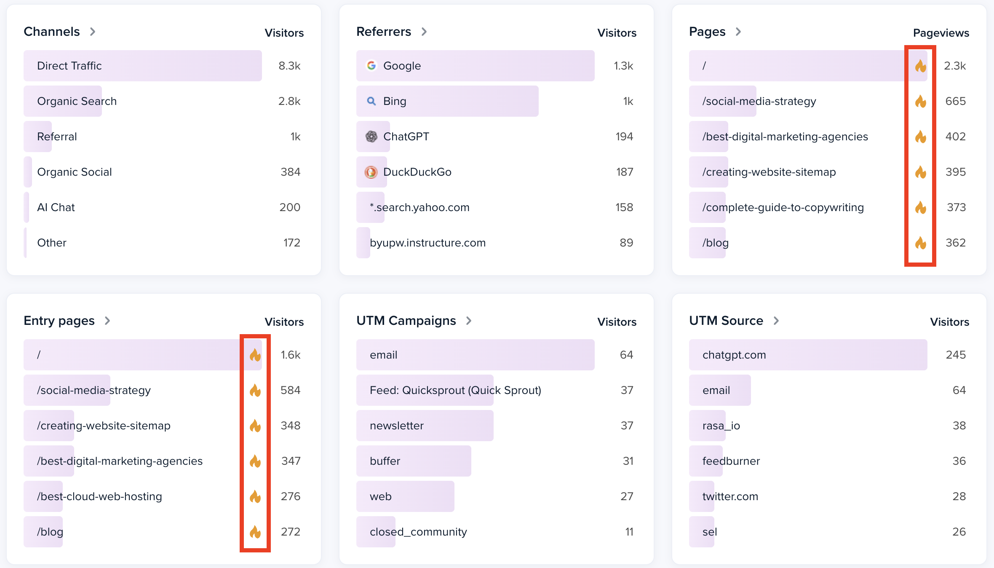Viewport: 994px width, 568px height.
Task: Click the flame icon beside /best-cloud-web-hosting
Action: pos(255,496)
